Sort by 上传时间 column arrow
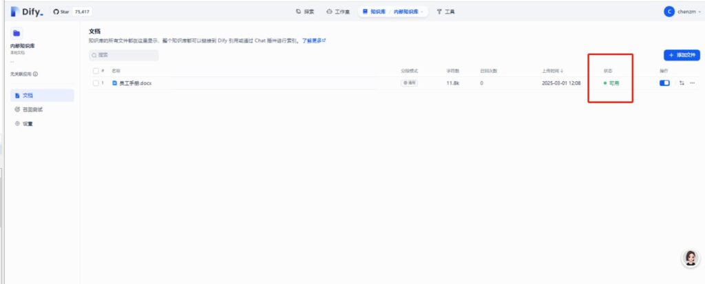This screenshot has height=284, width=705. pyautogui.click(x=562, y=70)
